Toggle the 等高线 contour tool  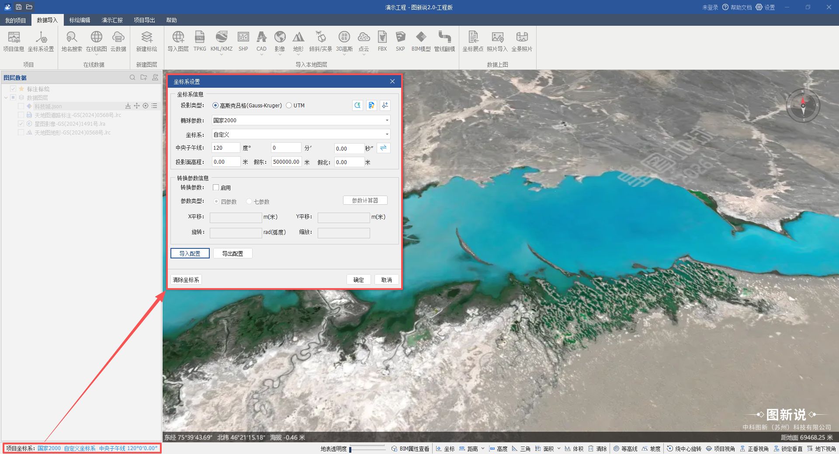pos(625,448)
